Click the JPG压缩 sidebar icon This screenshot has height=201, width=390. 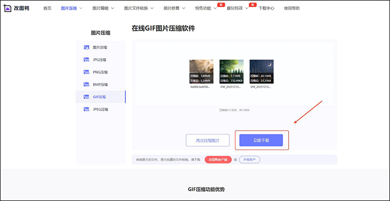[x=86, y=60]
